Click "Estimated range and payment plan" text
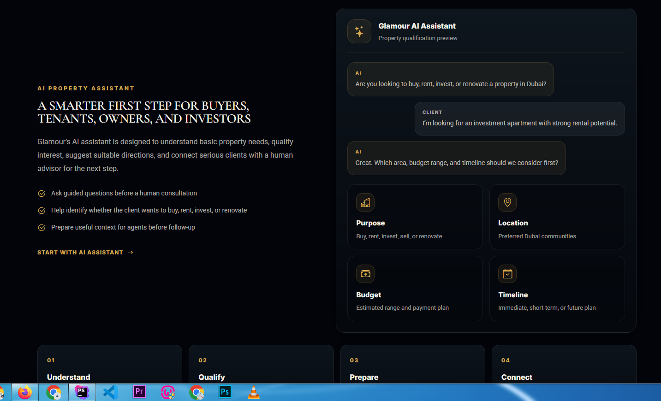Screen dimensions: 661x401 tap(402, 307)
